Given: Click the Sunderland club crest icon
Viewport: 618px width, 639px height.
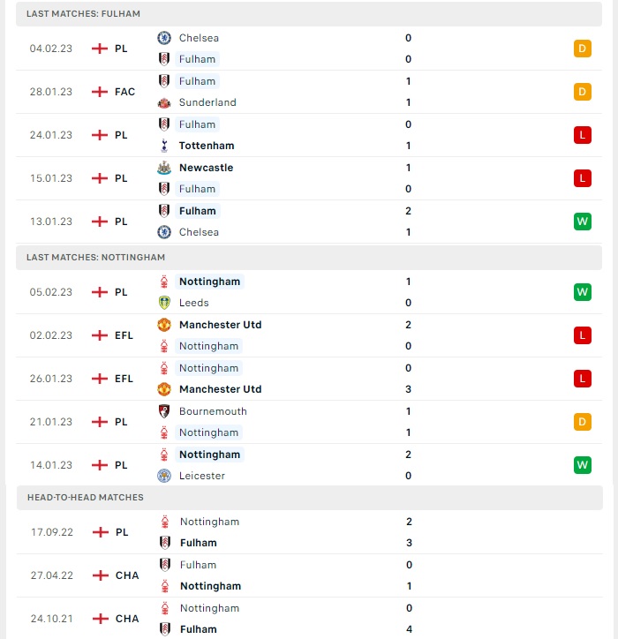Looking at the screenshot, I should click(164, 102).
